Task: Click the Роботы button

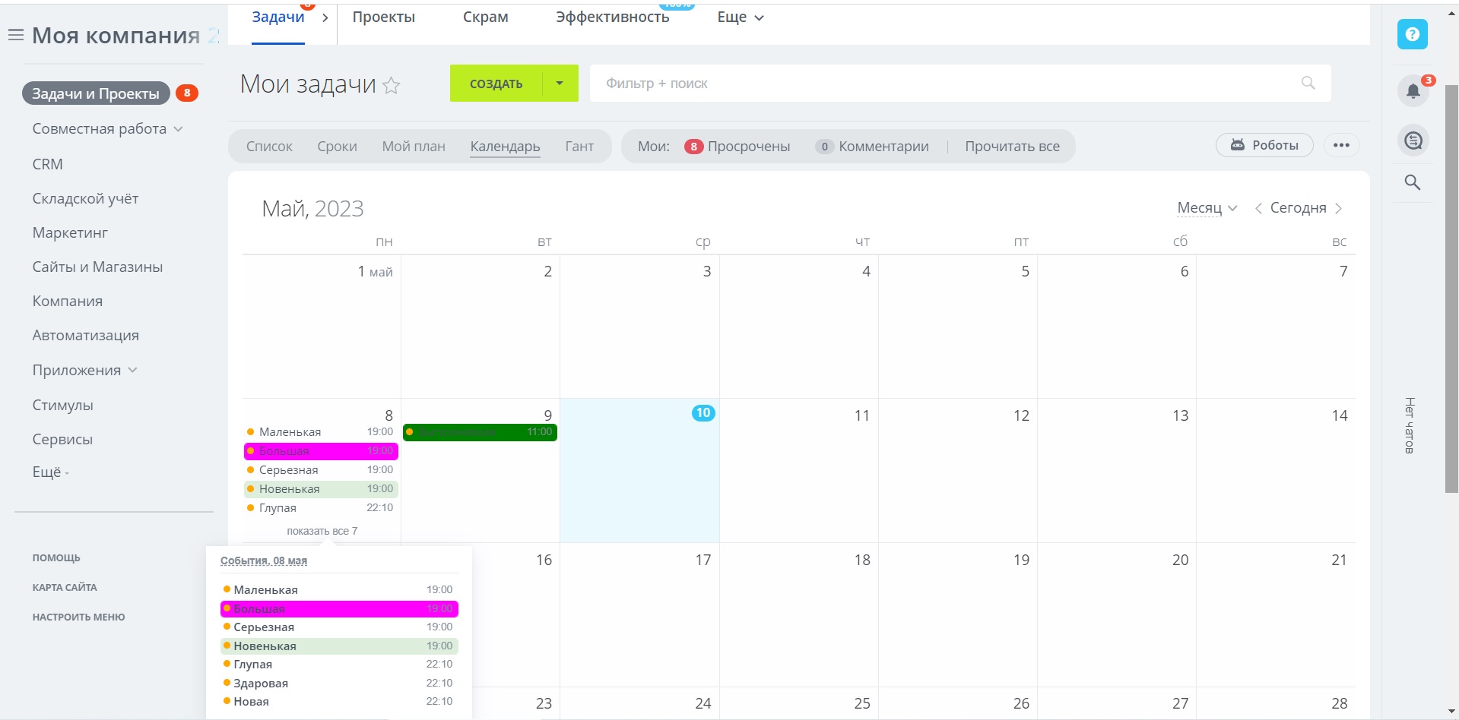Action: [1264, 145]
